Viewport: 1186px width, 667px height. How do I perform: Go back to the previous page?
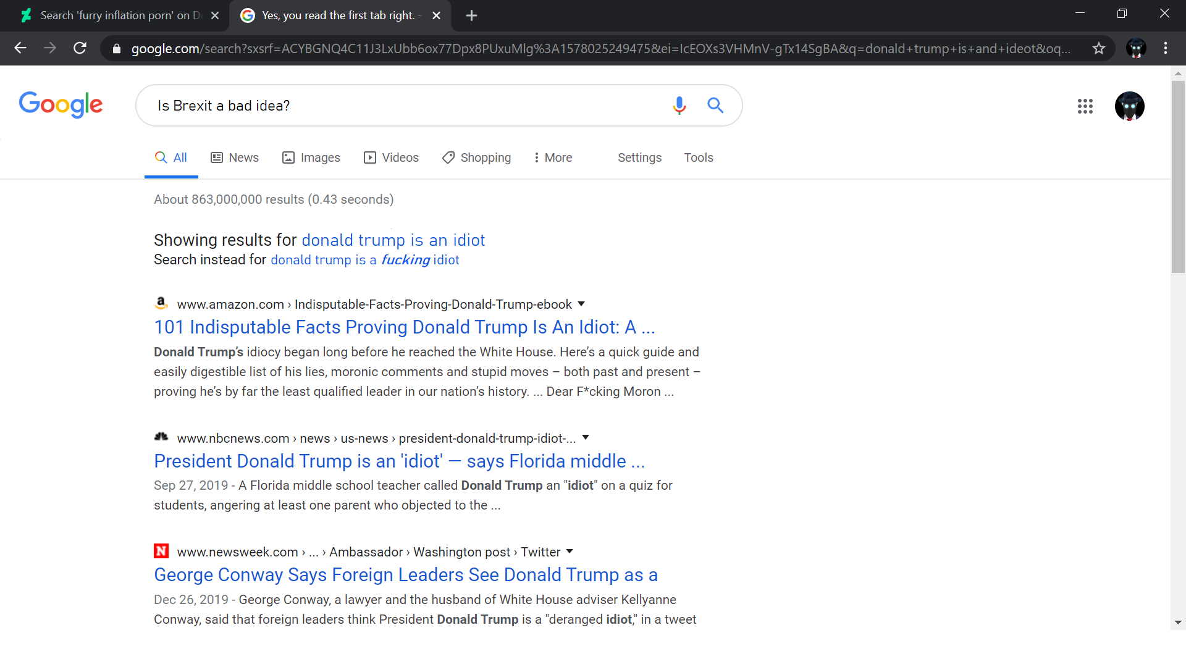[20, 48]
